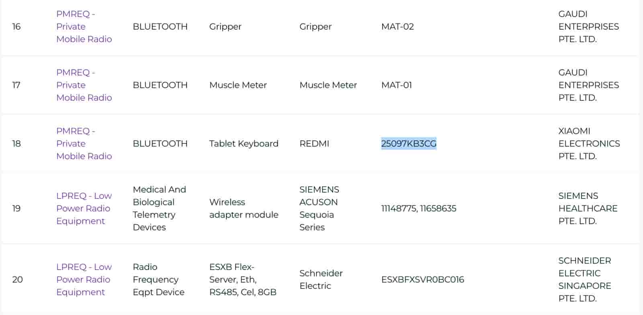
Task: Open the PMREQ link in row 17
Action: (84, 85)
